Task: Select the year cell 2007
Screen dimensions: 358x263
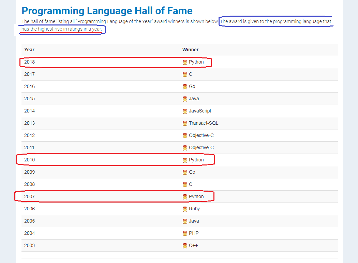Action: [29, 196]
